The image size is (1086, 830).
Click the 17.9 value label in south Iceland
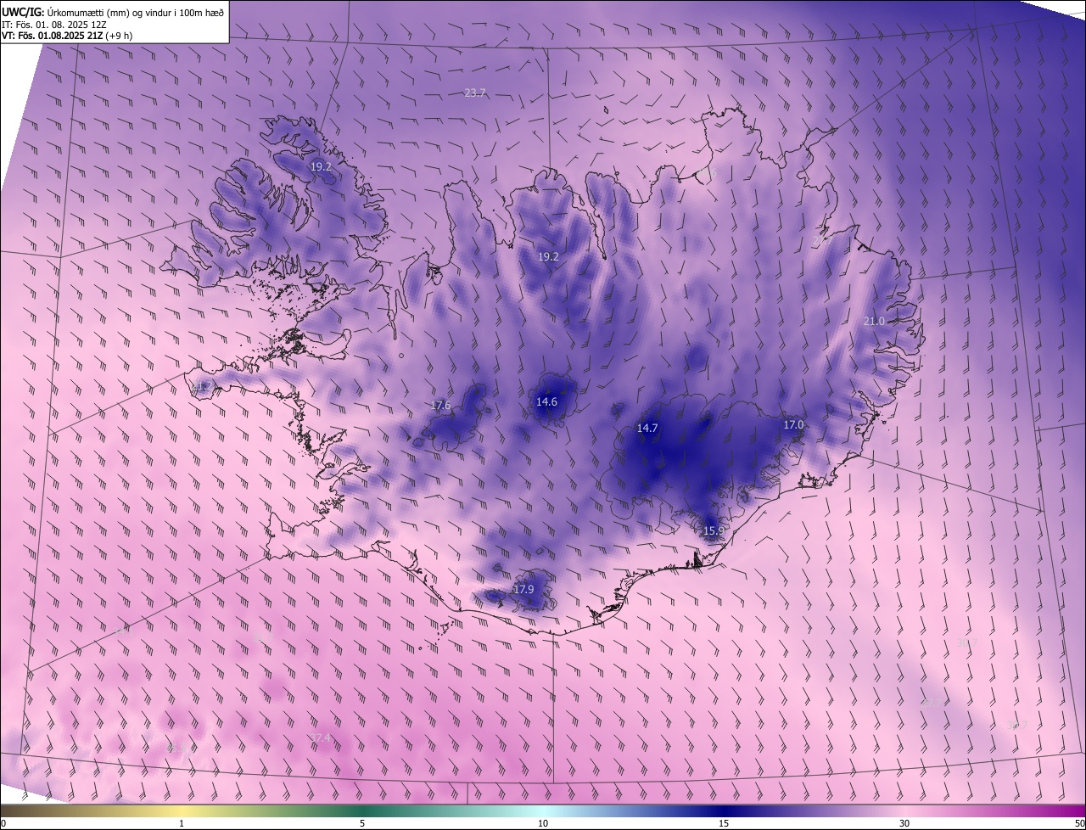[524, 589]
